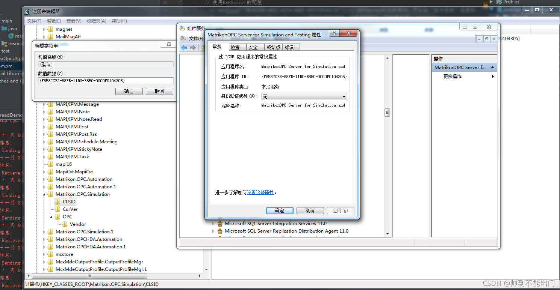Click the MapiCvt.MapiCvt folder icon
This screenshot has height=290, width=560.
coord(51,172)
